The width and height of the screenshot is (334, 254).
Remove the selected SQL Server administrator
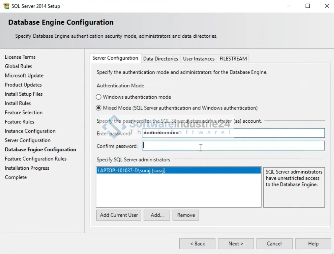[x=186, y=215]
